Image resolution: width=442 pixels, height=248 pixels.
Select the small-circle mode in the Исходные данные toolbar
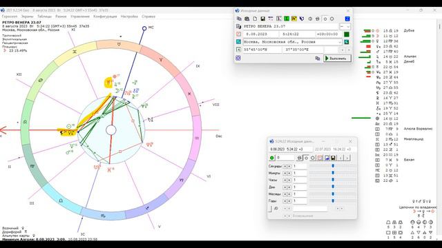(x=325, y=19)
